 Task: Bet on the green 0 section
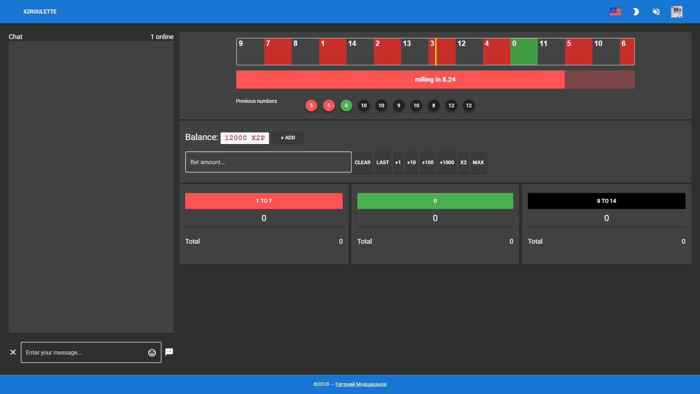tap(435, 201)
